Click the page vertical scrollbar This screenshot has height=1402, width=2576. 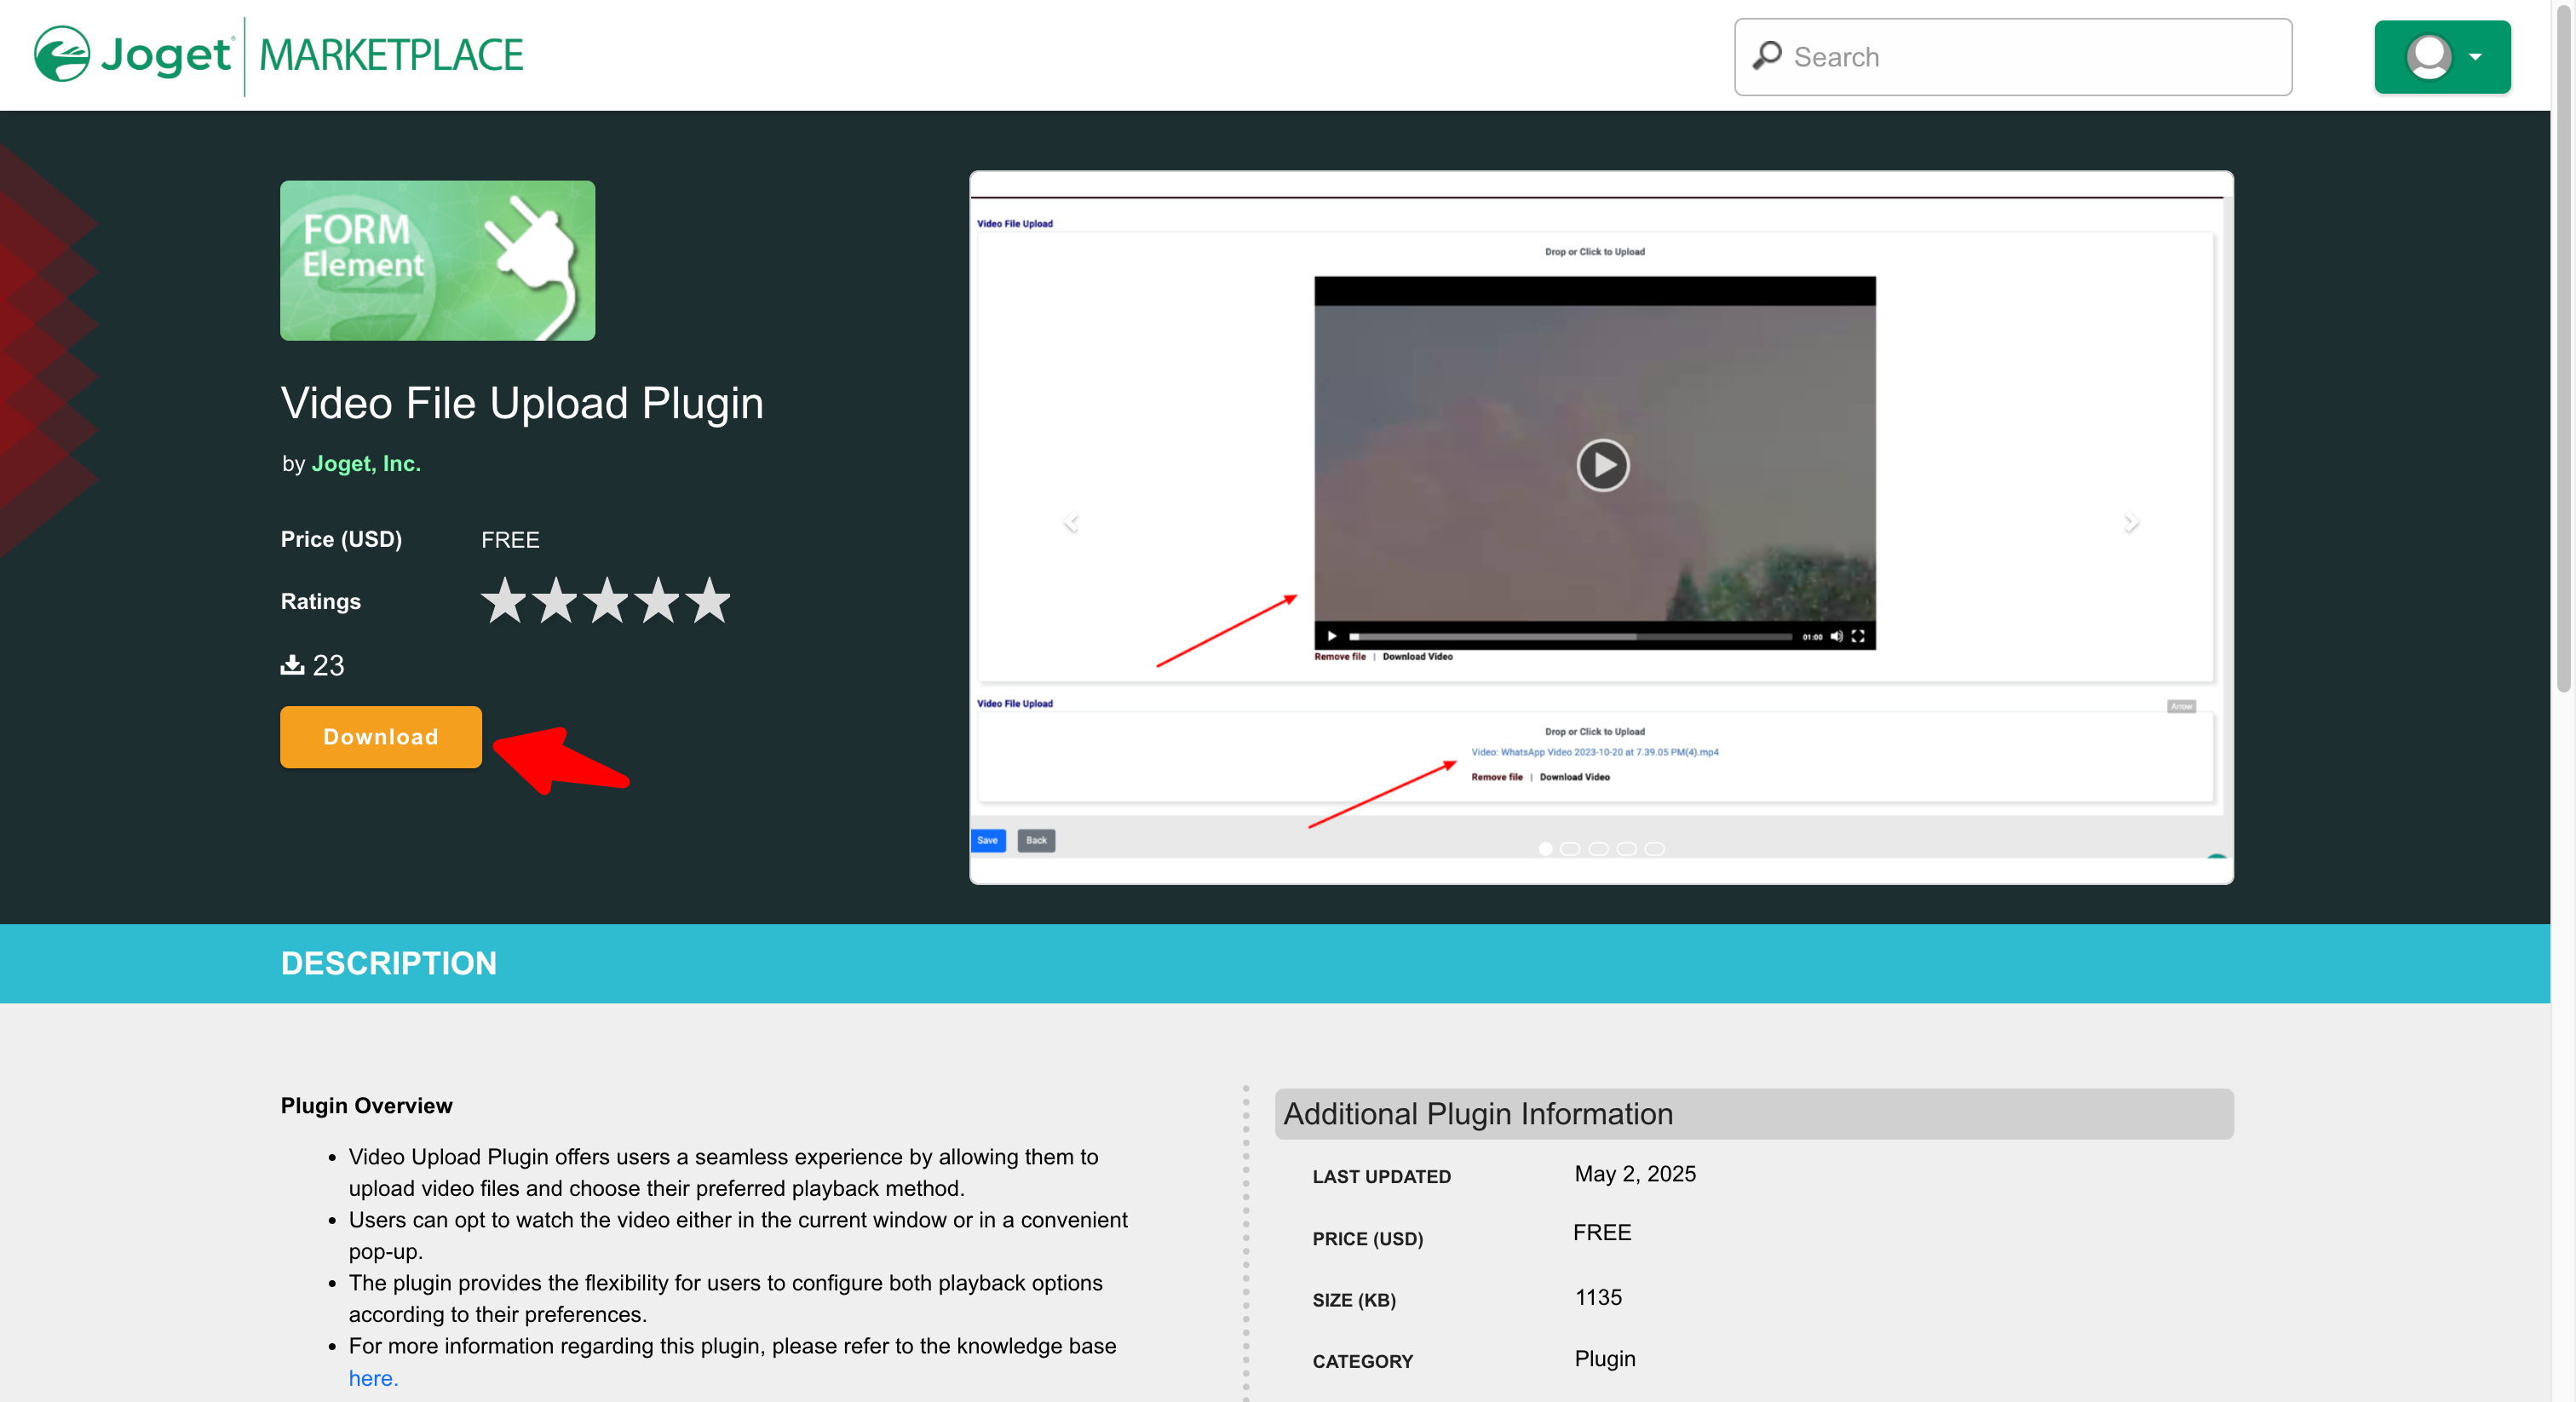click(2563, 350)
